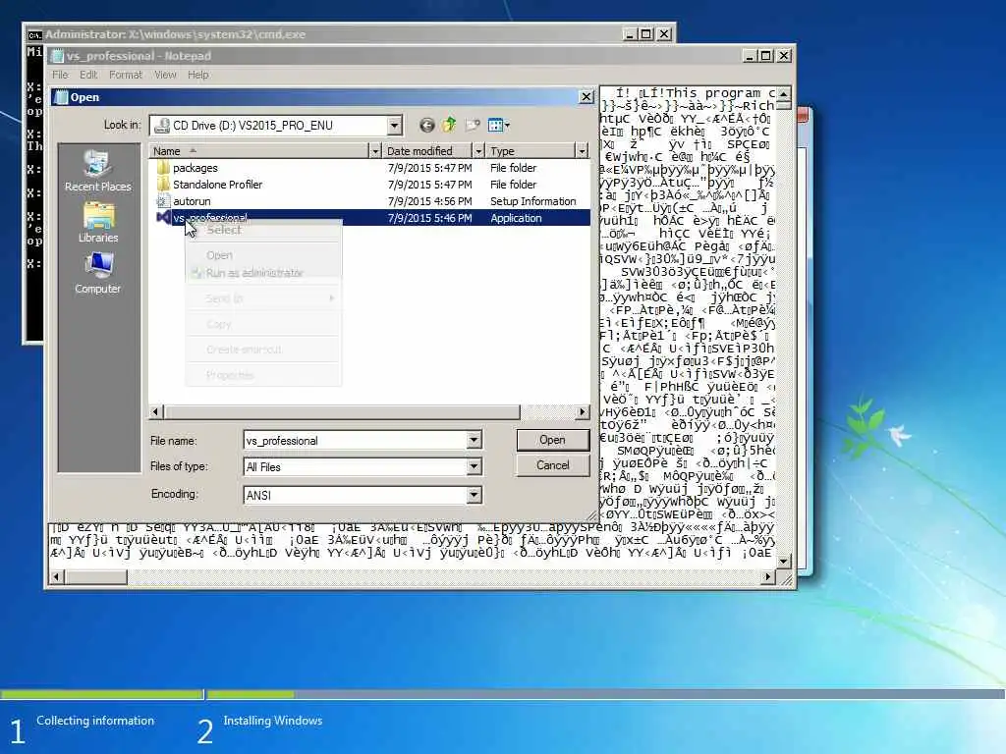Click Notepad vertical scrollbar down arrow

(784, 562)
